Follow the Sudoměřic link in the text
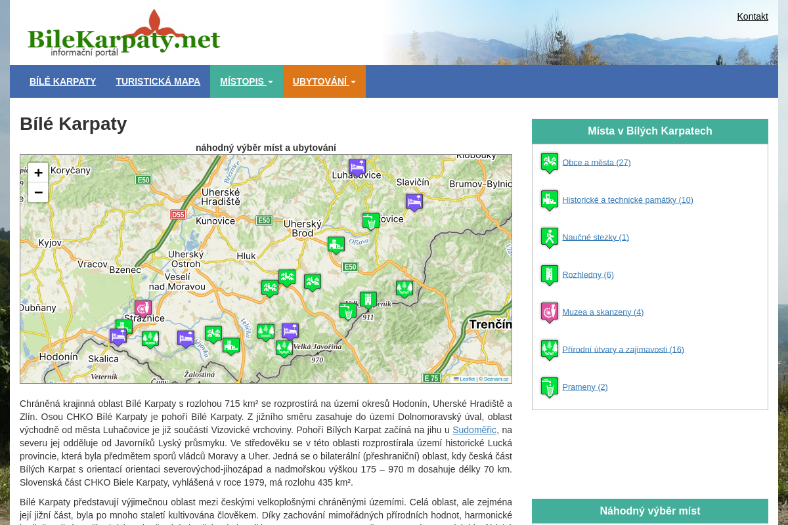Image resolution: width=788 pixels, height=525 pixels. coord(474,430)
